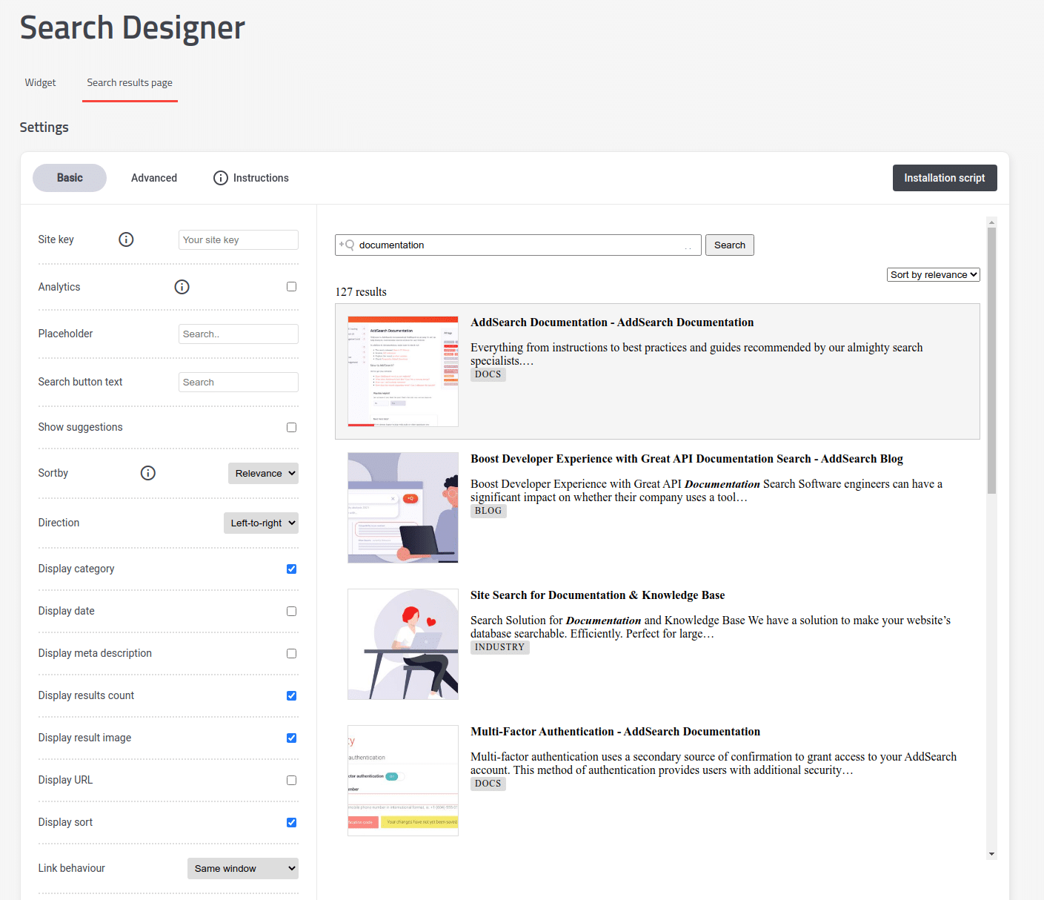Viewport: 1044px width, 900px height.
Task: Open the AddSearch Documentation result thumbnail
Action: click(403, 371)
